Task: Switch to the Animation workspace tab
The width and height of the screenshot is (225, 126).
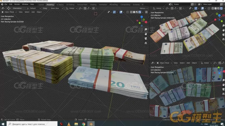Action: pos(103,5)
